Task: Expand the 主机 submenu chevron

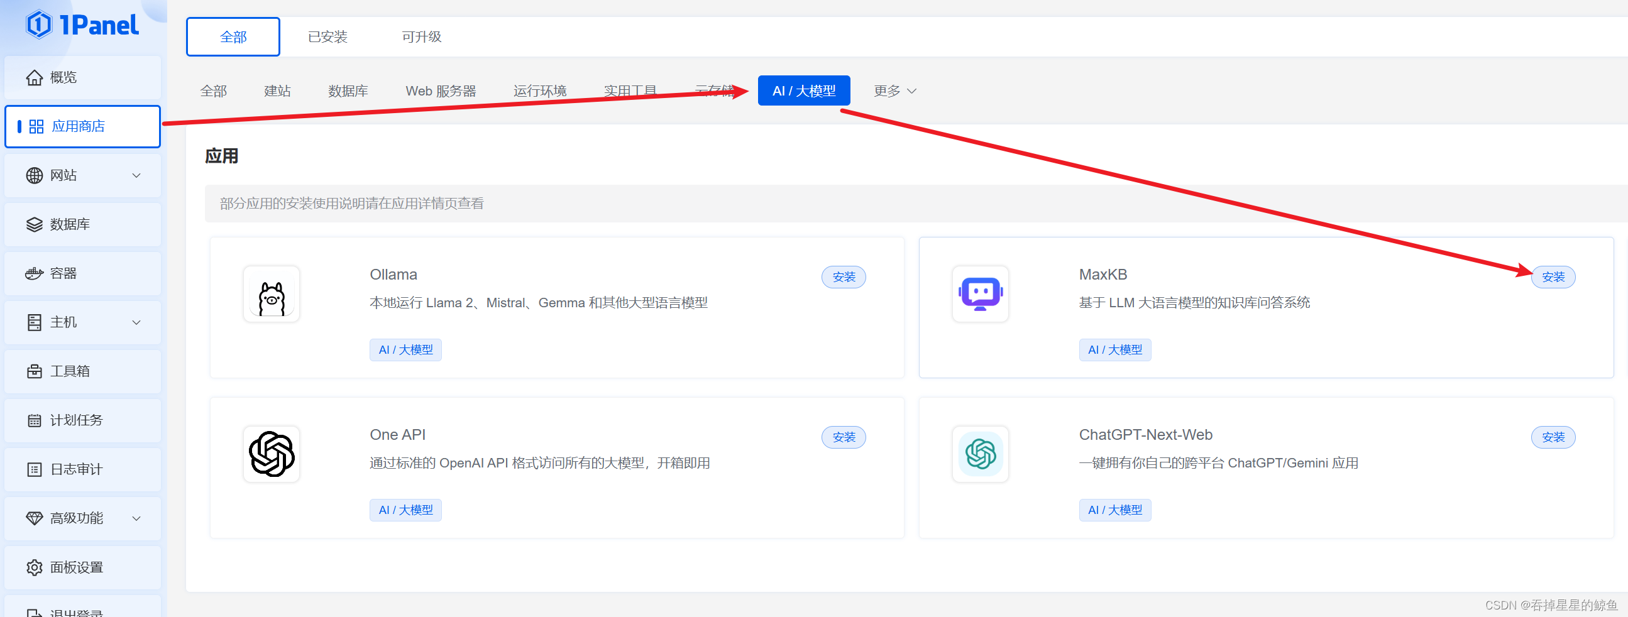Action: pos(136,323)
